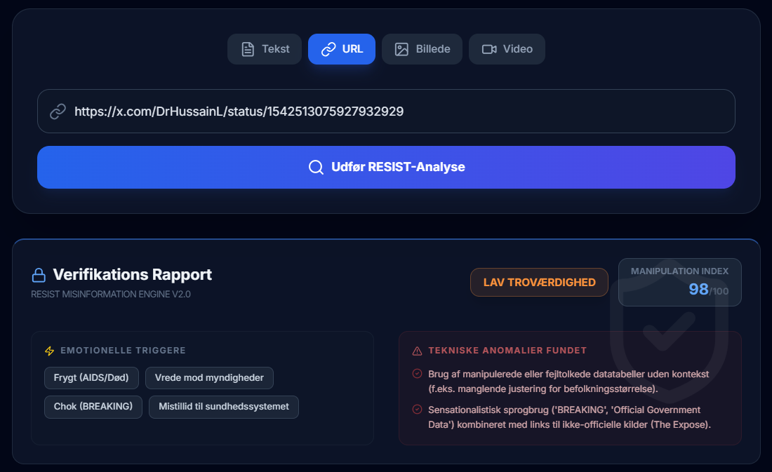
Task: Click the lightning bolt icon for Emotionelle Triggere
Action: [x=50, y=351]
